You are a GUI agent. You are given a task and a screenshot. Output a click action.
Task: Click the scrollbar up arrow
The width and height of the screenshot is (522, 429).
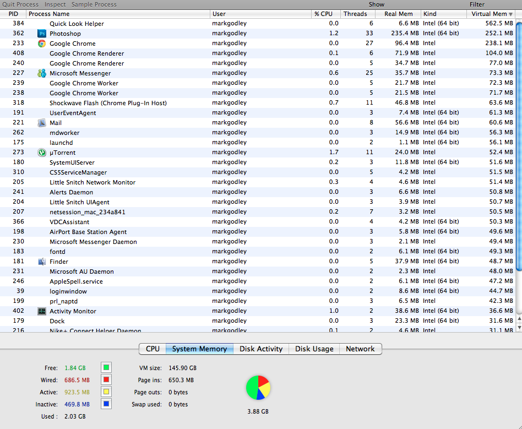(519, 319)
